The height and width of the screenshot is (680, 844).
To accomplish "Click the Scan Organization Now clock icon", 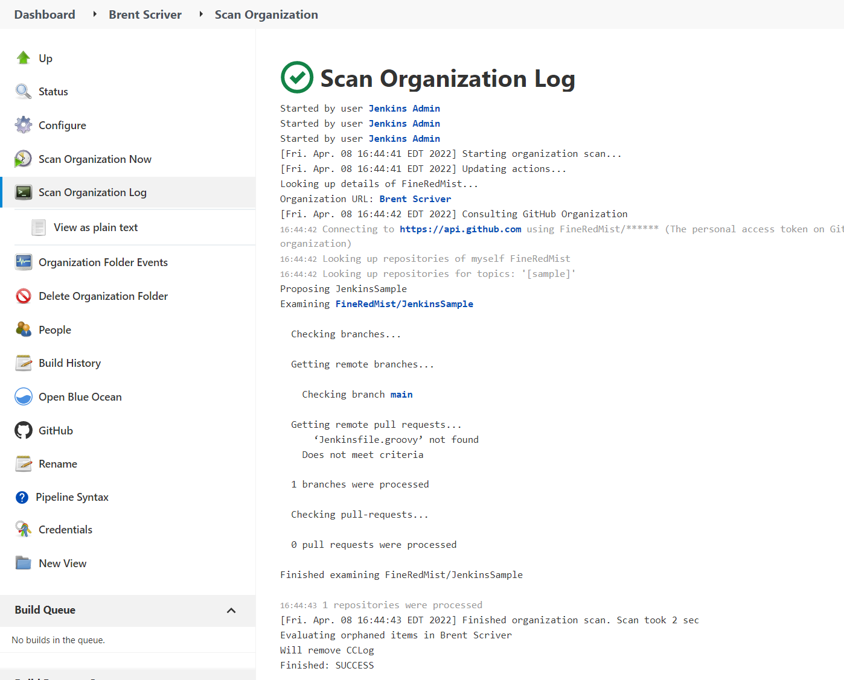I will click(23, 159).
